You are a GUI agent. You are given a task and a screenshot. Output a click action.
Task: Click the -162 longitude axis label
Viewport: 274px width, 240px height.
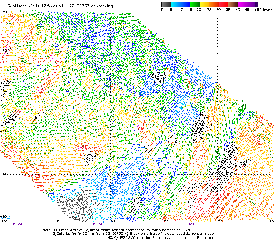57,221
